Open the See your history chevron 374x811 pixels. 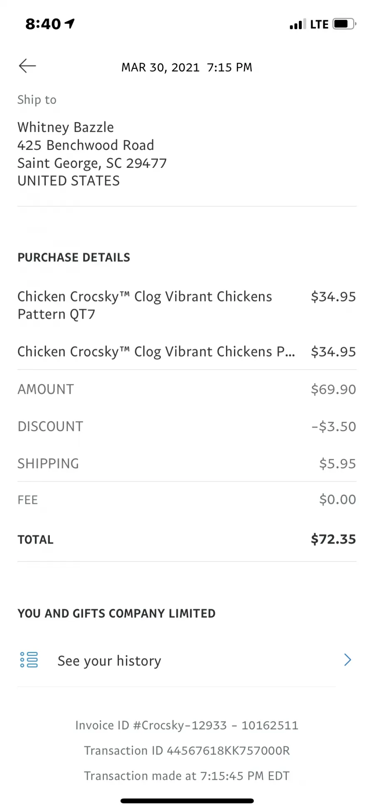coord(347,660)
